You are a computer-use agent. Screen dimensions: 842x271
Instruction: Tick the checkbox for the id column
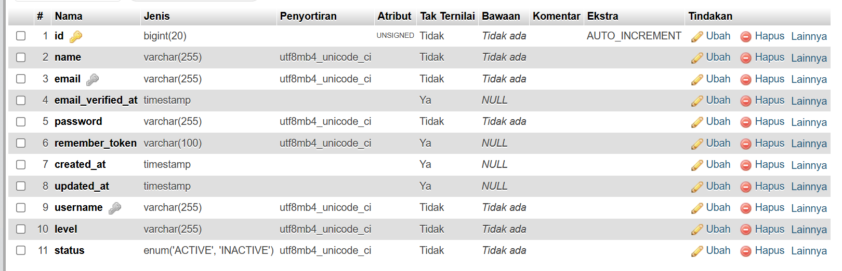(21, 36)
